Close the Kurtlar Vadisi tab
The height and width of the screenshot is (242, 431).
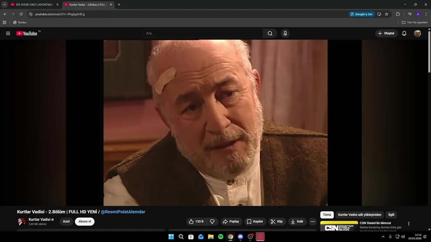111,5
